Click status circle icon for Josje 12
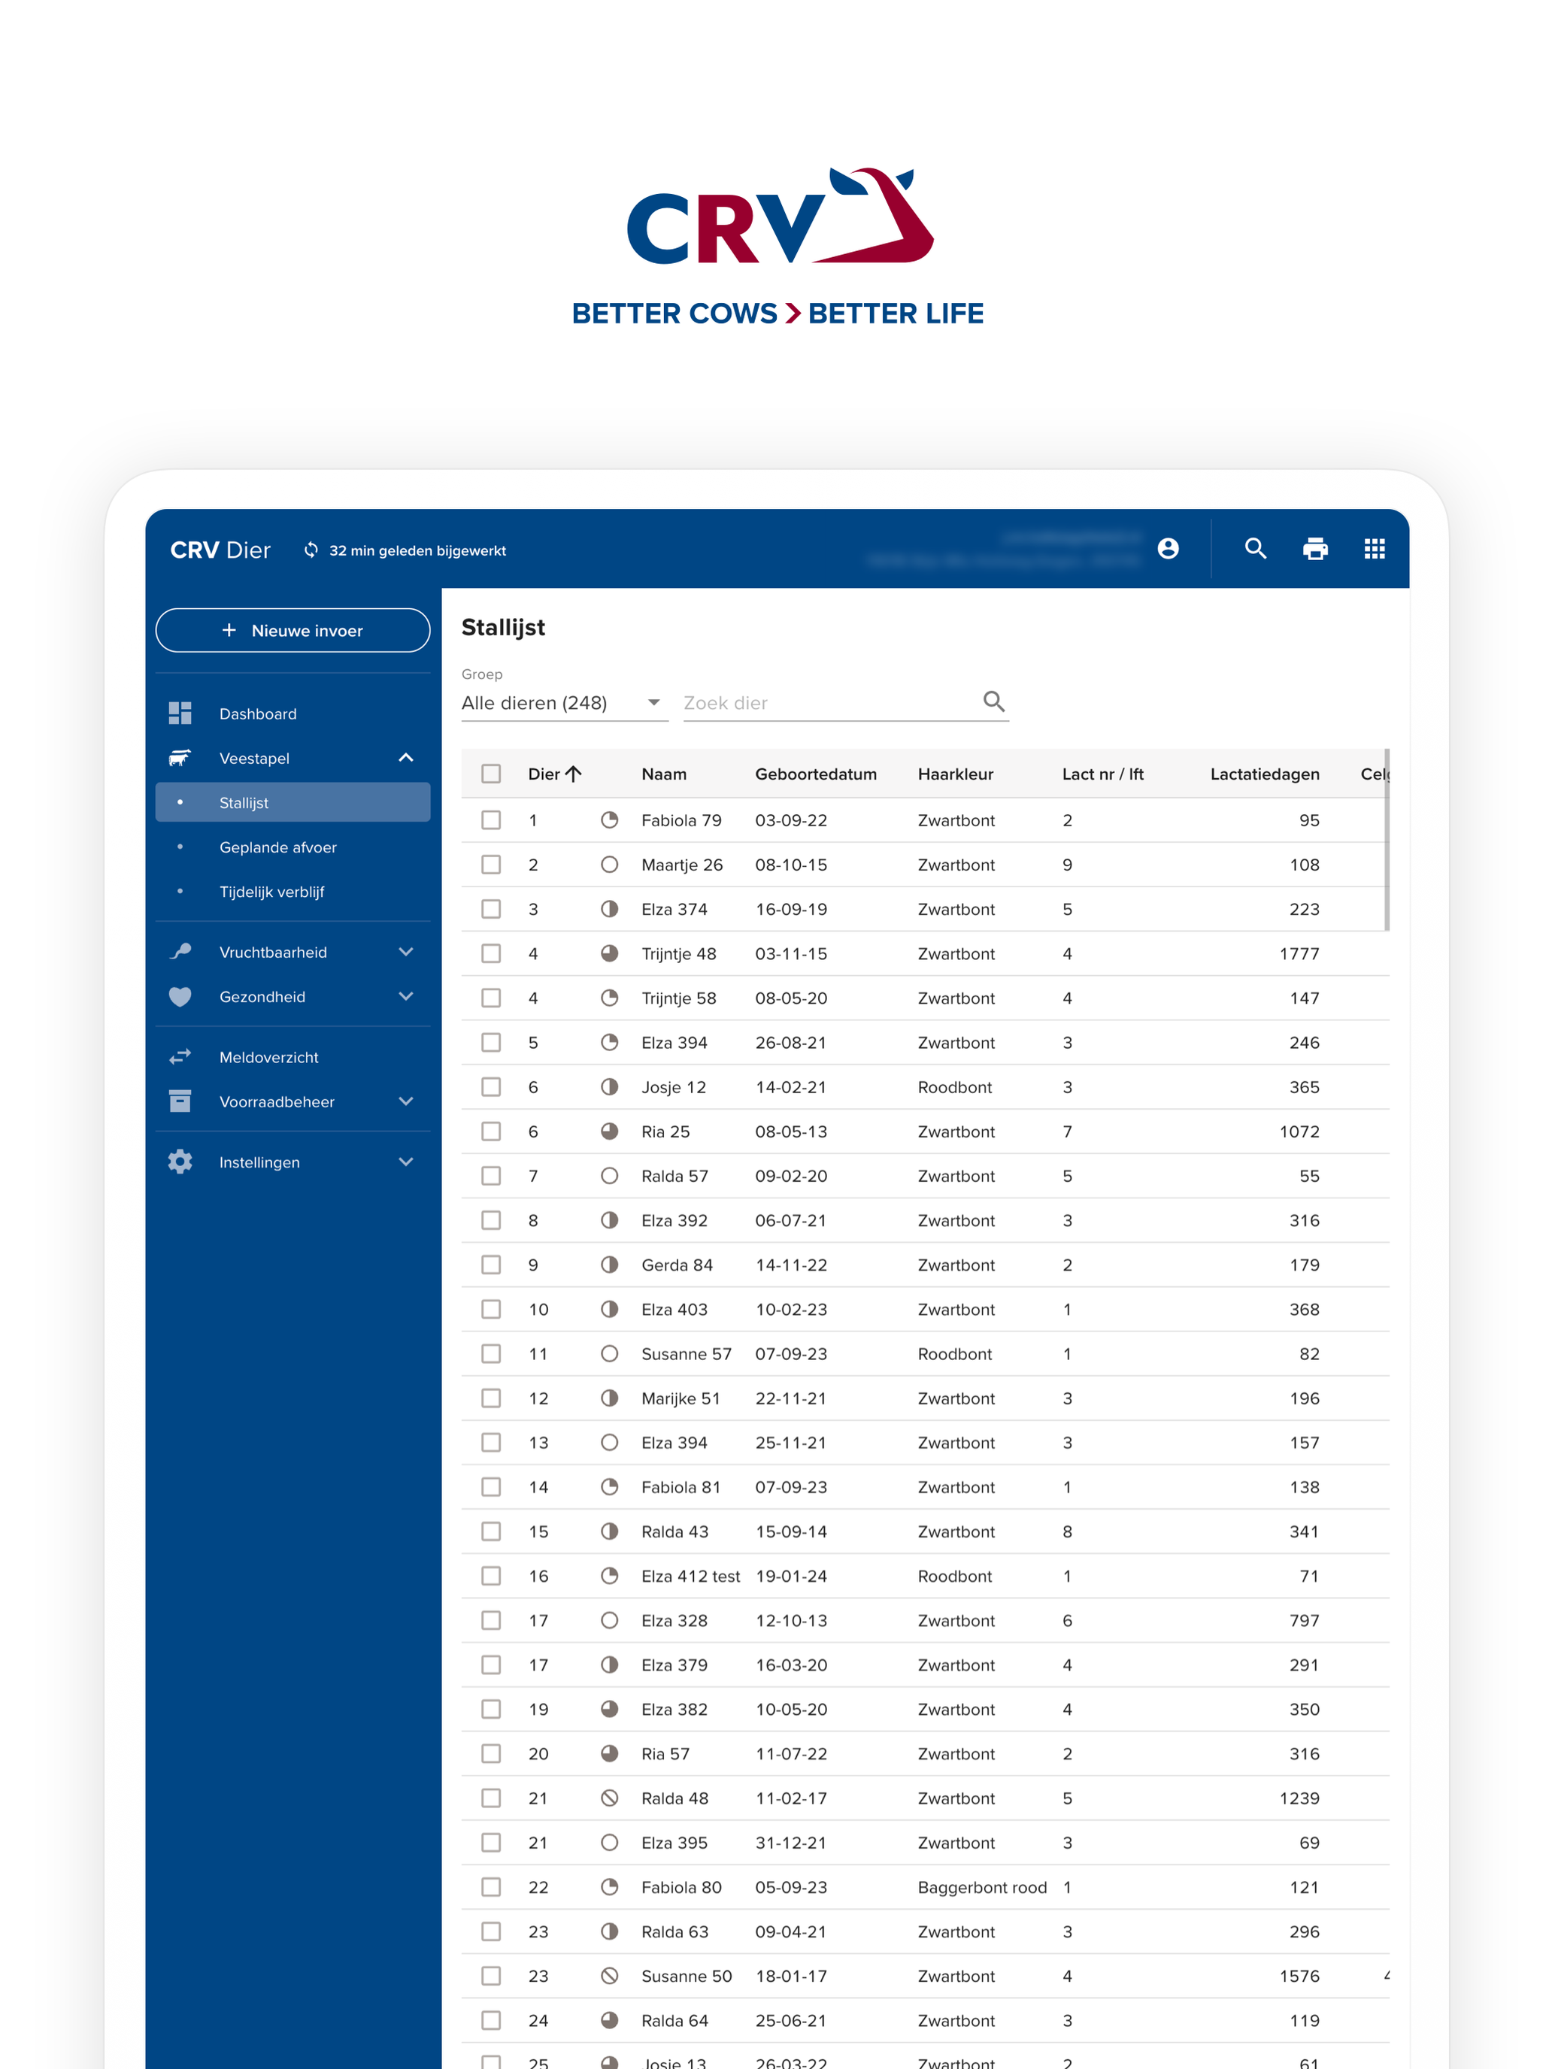 [x=609, y=1087]
